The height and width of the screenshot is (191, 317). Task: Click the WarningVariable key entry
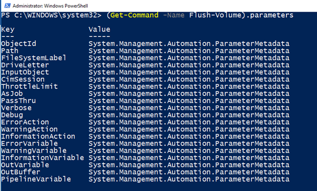[34, 151]
